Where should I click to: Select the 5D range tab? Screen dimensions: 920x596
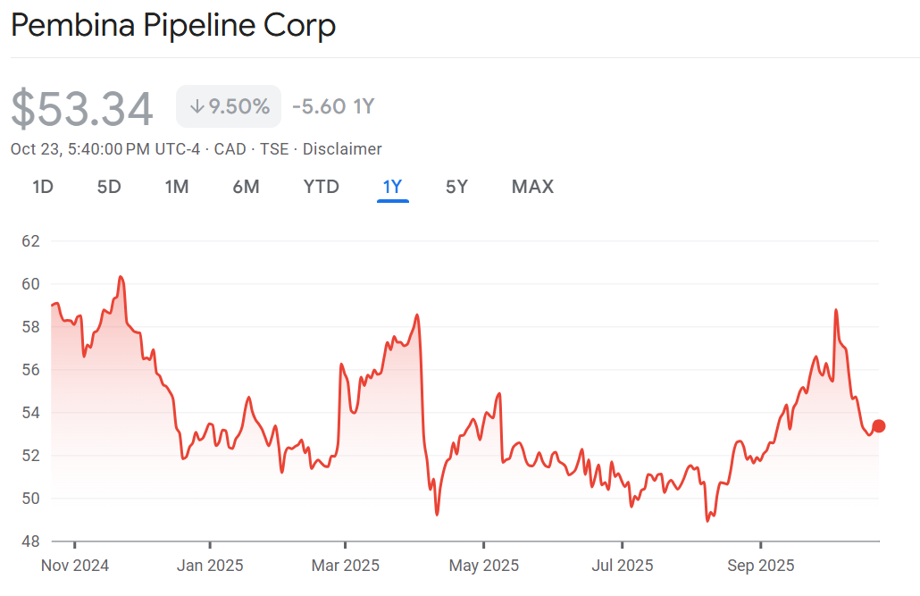coord(109,187)
